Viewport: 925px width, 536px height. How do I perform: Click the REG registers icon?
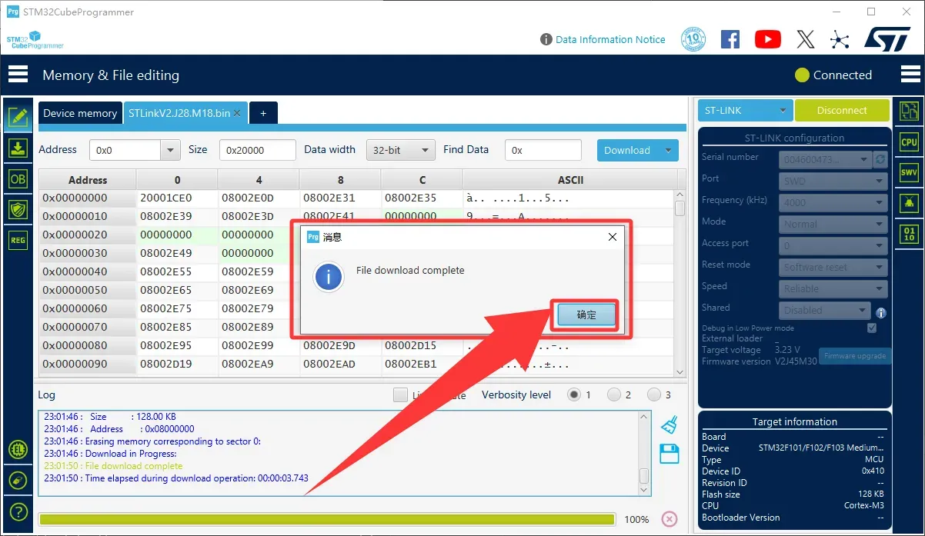click(18, 240)
